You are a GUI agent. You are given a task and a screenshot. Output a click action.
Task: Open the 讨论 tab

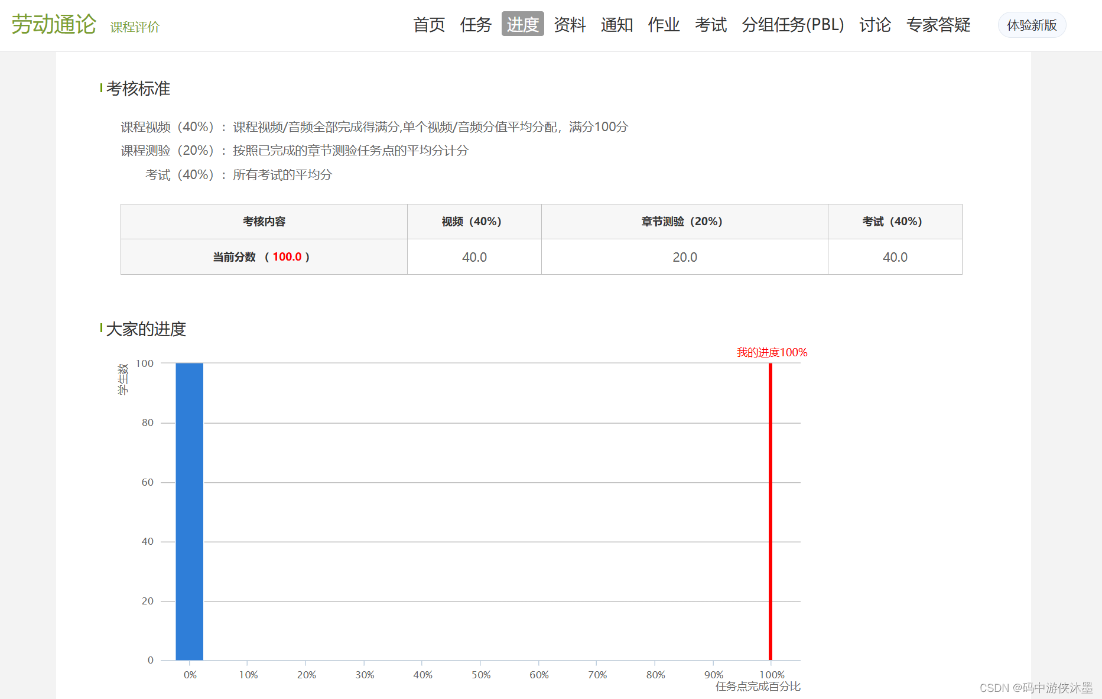(x=875, y=25)
